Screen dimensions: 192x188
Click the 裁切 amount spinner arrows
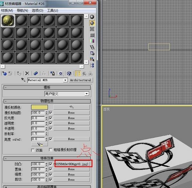pos(46,180)
